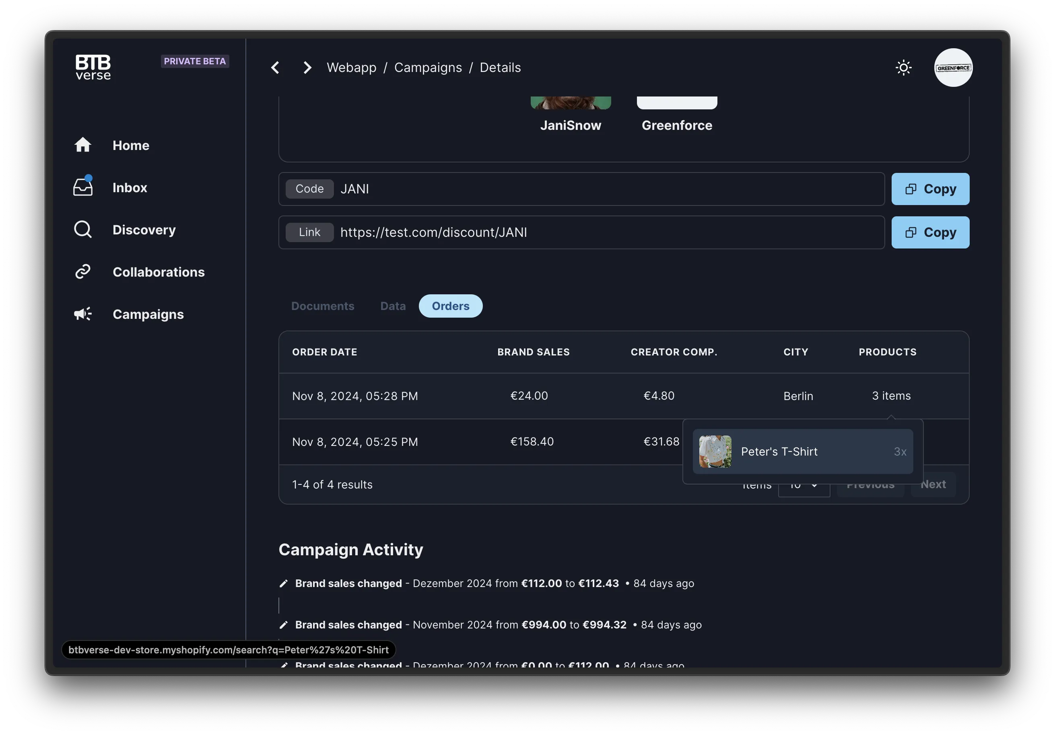Open the Inbox
Image resolution: width=1055 pixels, height=735 pixels.
click(130, 187)
